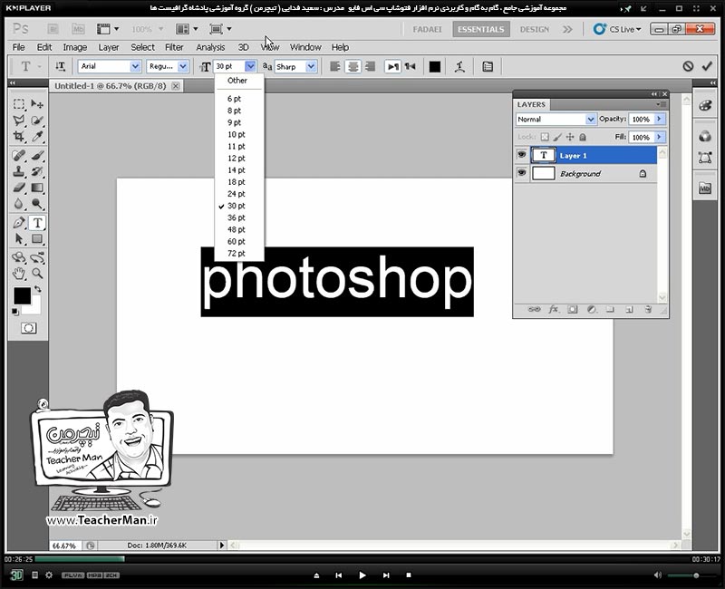
Task: Set right align text
Action: coord(371,66)
